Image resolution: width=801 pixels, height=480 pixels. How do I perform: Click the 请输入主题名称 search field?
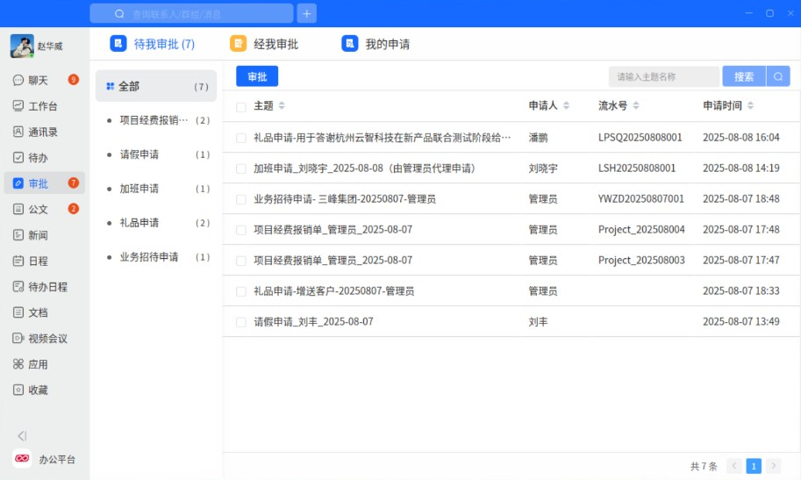pyautogui.click(x=663, y=76)
